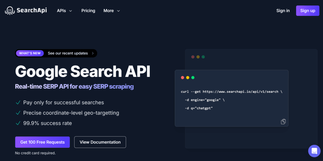Screen dimensions: 323x161
Task: Open the "See our recent updates" link
Action: coord(68,53)
